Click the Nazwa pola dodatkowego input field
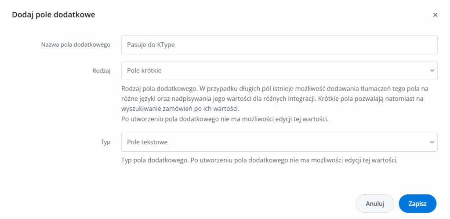The image size is (450, 219). 279,44
